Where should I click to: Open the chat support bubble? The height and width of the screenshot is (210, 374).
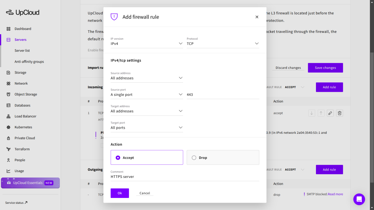[359, 199]
